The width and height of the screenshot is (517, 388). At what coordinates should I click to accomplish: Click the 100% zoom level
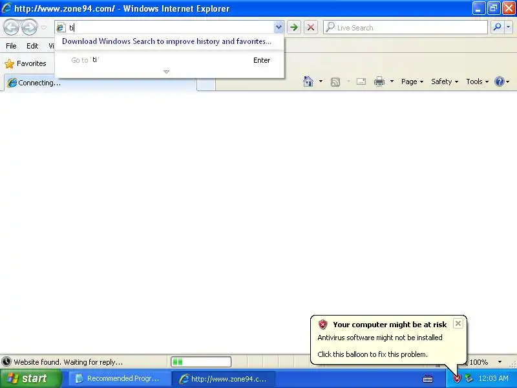tap(478, 362)
